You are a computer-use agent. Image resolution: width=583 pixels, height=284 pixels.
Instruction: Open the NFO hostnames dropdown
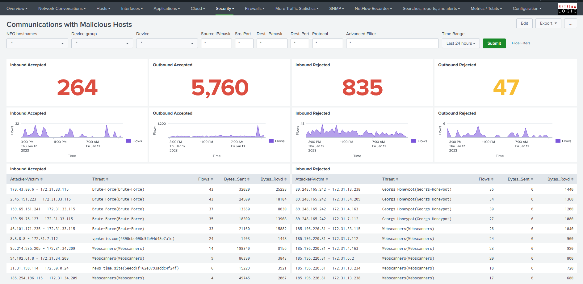37,43
